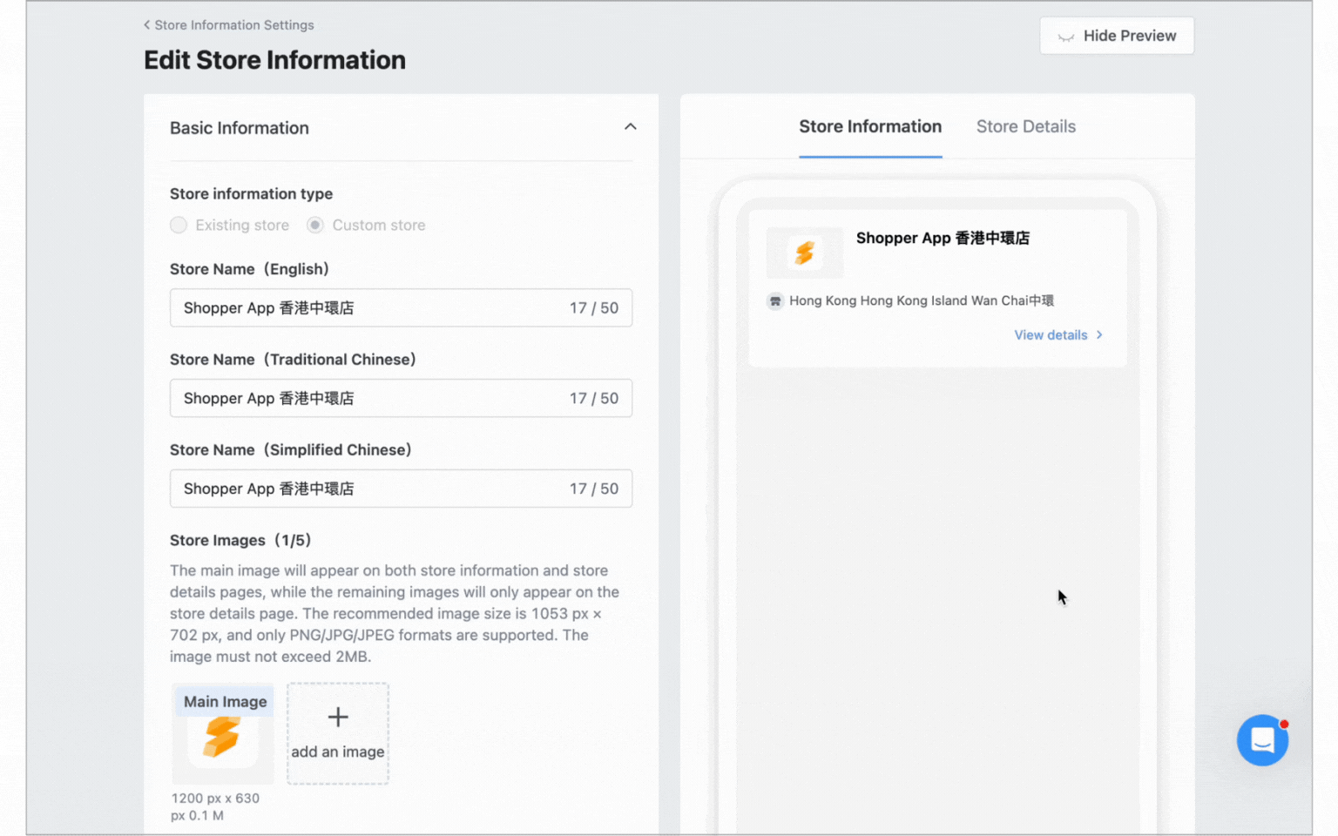Select the Existing store radio option
1338x836 pixels.
[179, 225]
